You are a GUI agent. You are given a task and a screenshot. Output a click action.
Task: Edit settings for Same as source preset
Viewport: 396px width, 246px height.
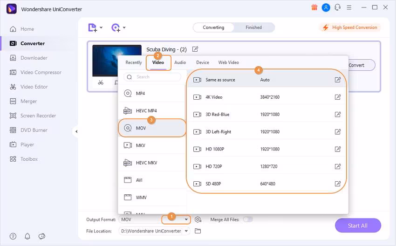[338, 80]
